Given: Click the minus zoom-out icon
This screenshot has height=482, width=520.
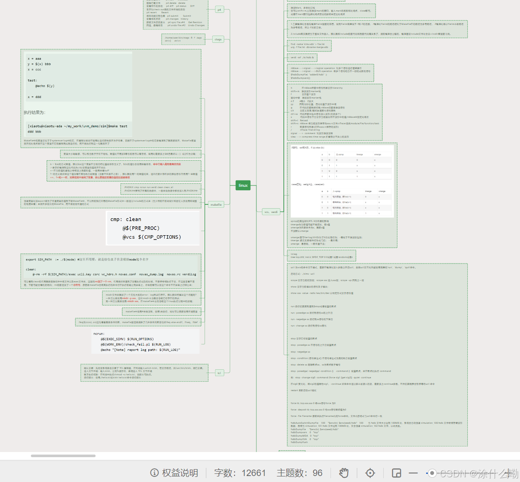Looking at the screenshot, I should coord(413,473).
